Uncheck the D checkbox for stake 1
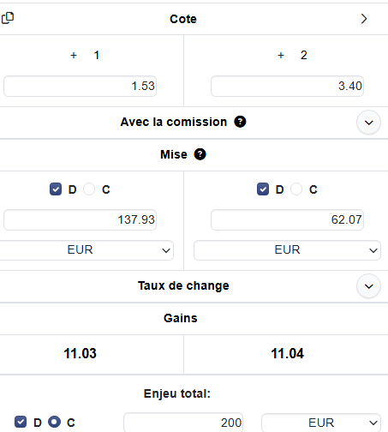 click(x=56, y=189)
